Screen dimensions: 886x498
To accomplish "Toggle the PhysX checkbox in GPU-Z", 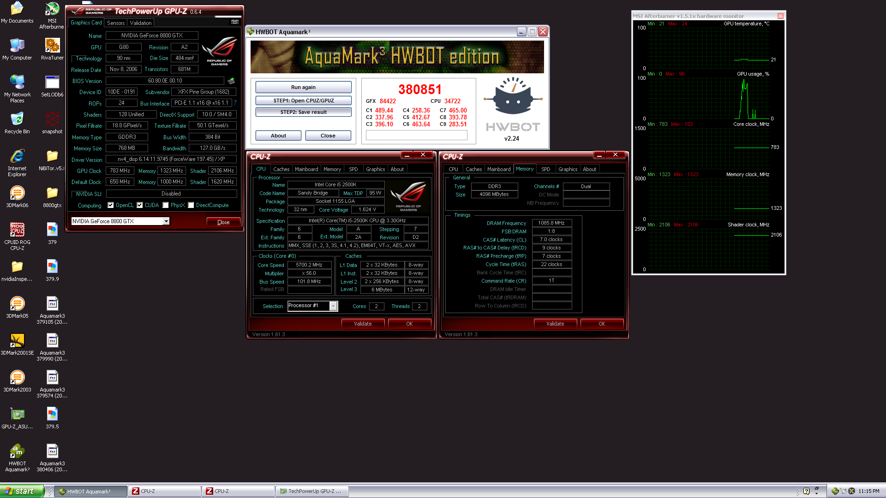I will [166, 205].
